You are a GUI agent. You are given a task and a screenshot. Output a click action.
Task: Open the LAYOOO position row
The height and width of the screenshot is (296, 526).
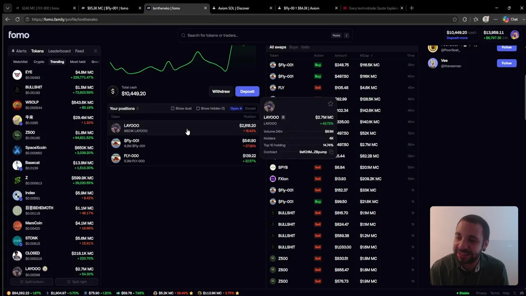(x=183, y=128)
